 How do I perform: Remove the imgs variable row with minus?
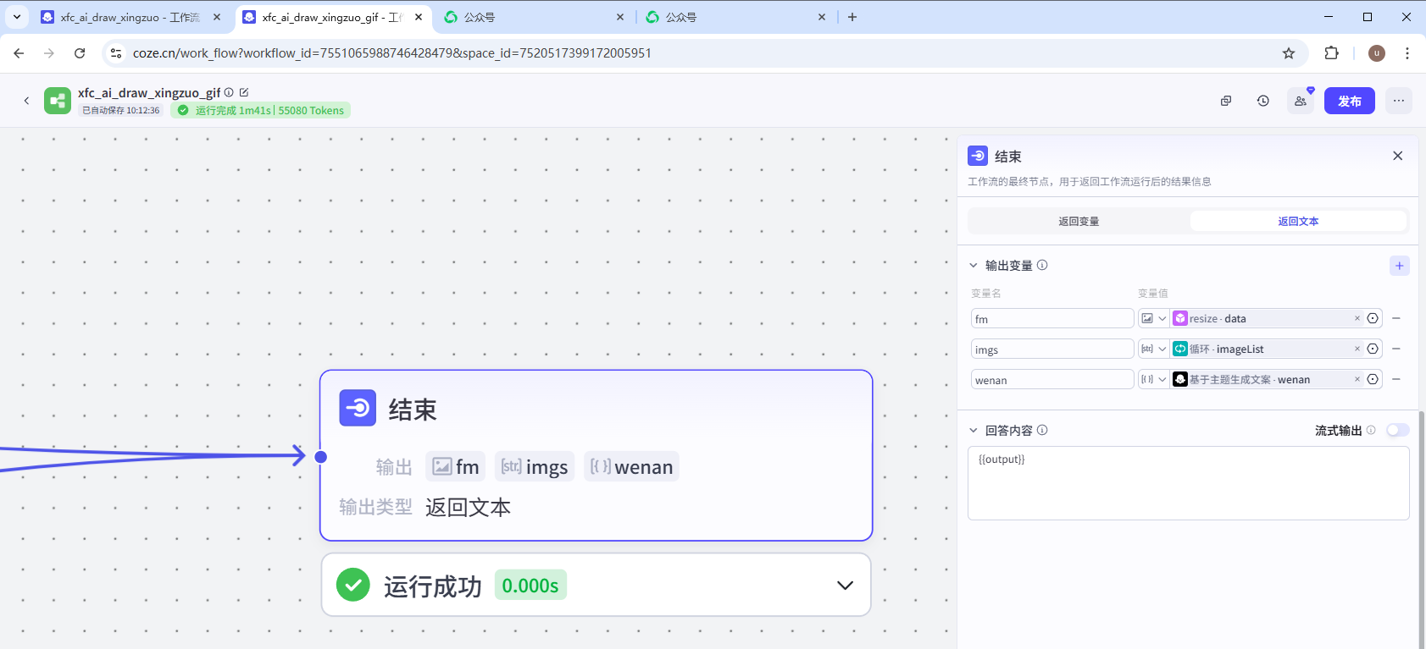(x=1396, y=349)
